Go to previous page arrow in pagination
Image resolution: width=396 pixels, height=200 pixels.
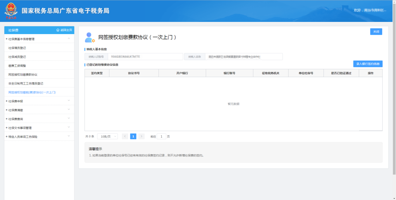point(125,136)
